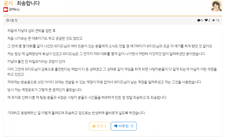Click the comment bubble icon
This screenshot has width=225, height=137.
click(199, 20)
